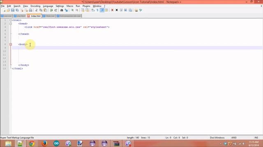Click 'length : 140' in status bar
This screenshot has height=147, width=263.
[x=133, y=138]
